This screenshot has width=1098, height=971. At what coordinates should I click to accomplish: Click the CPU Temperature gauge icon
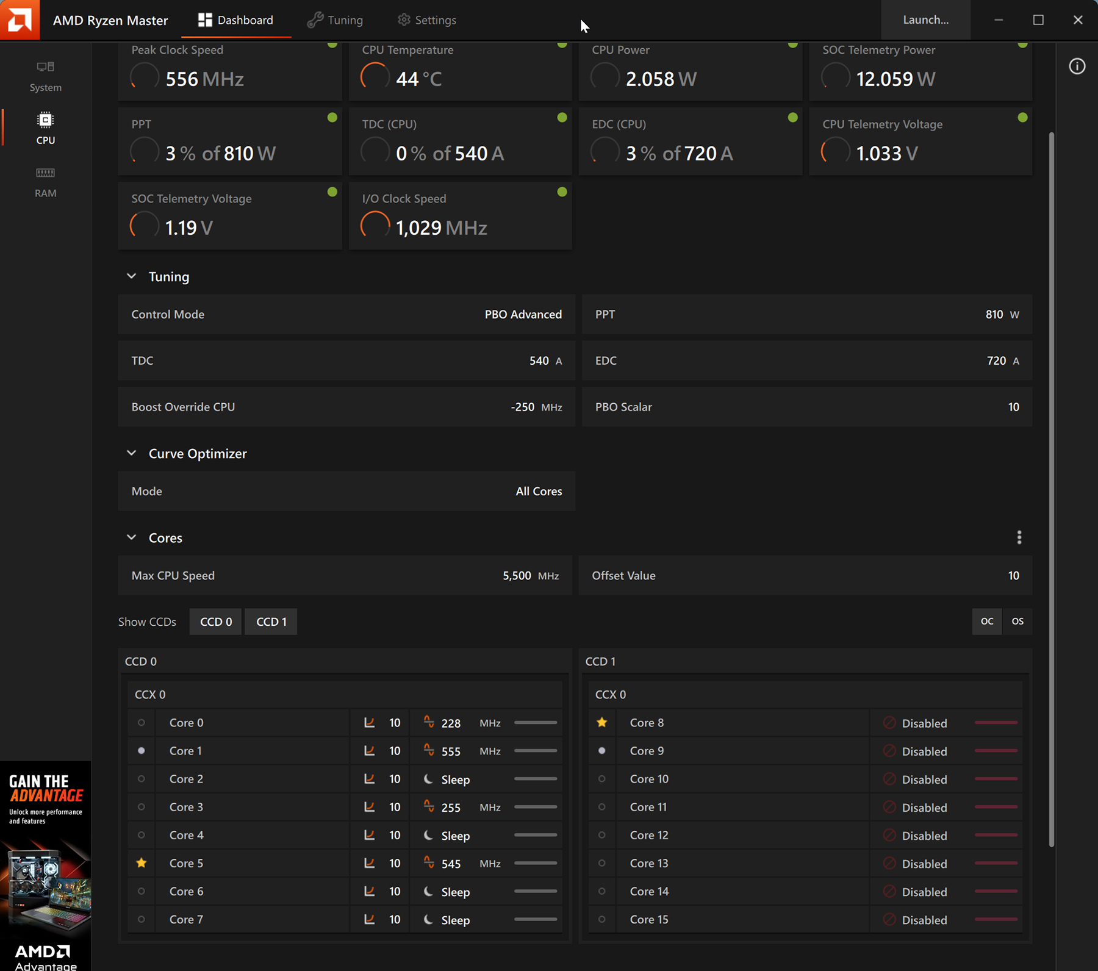pos(375,77)
